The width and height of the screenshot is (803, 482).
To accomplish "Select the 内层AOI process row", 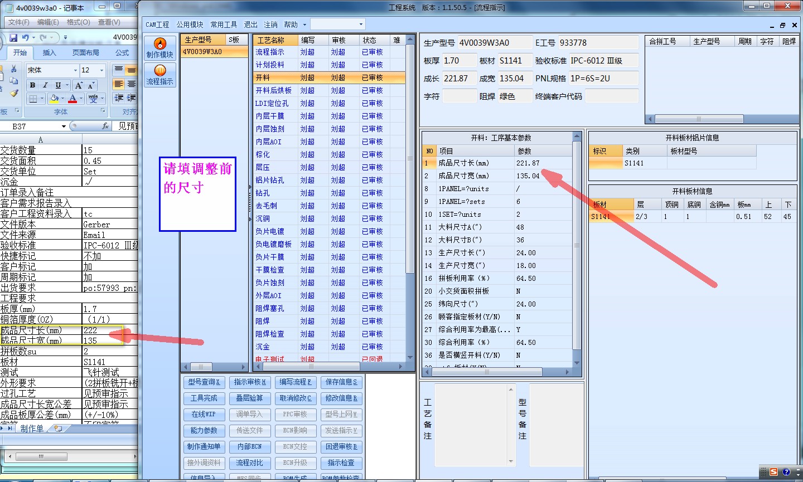I will 329,142.
